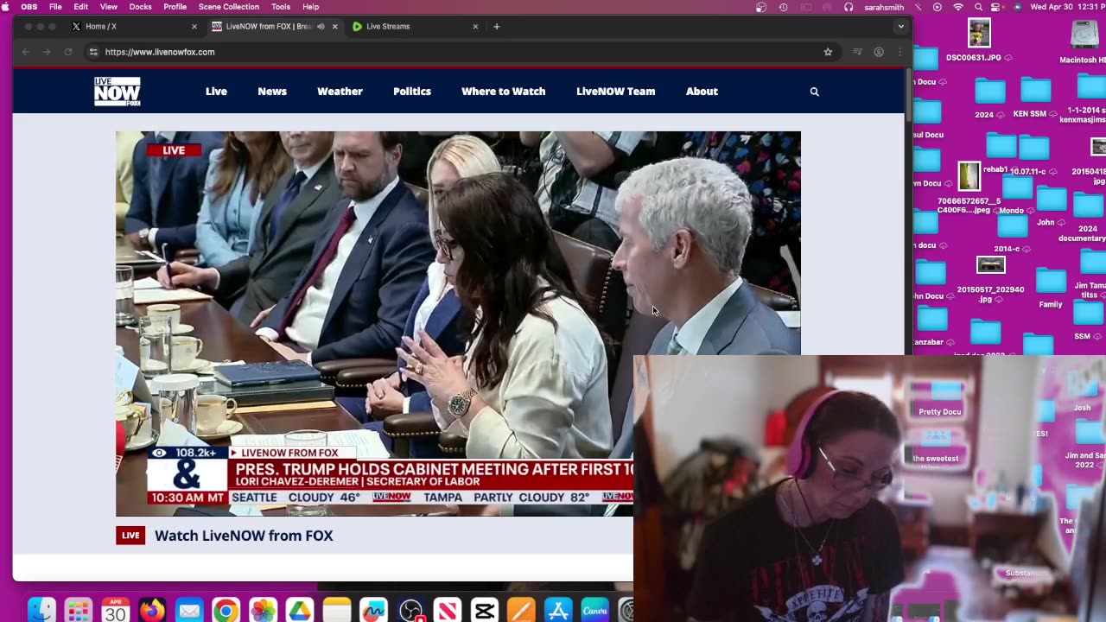
Task: Open Spotlight search in menu bar
Action: click(x=977, y=7)
